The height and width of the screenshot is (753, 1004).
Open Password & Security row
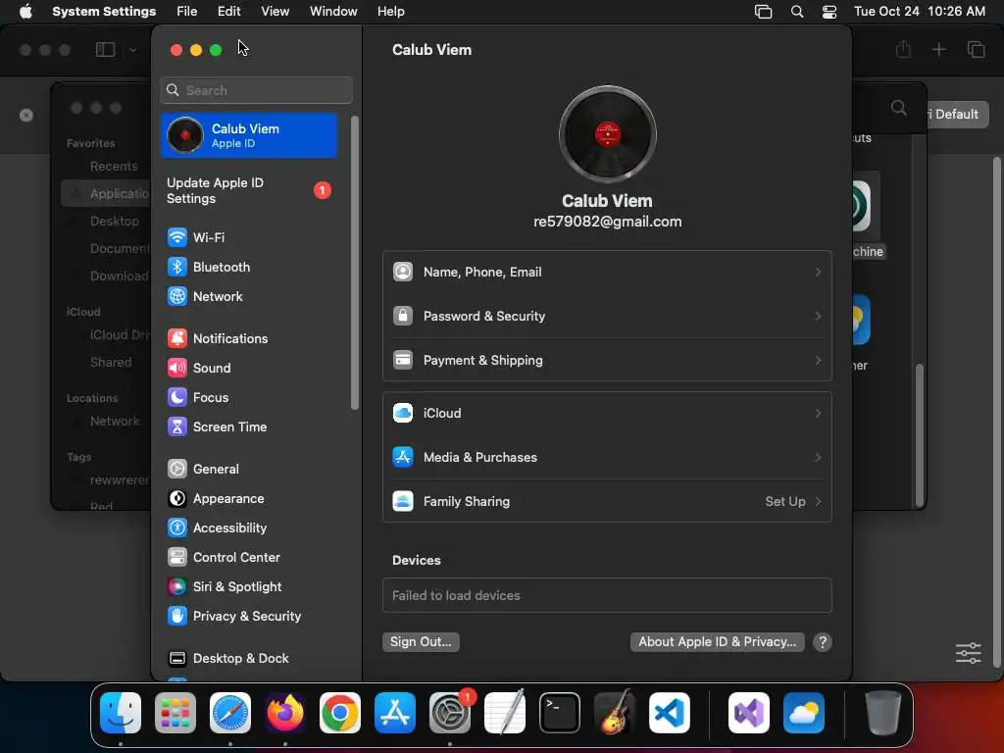[607, 317]
